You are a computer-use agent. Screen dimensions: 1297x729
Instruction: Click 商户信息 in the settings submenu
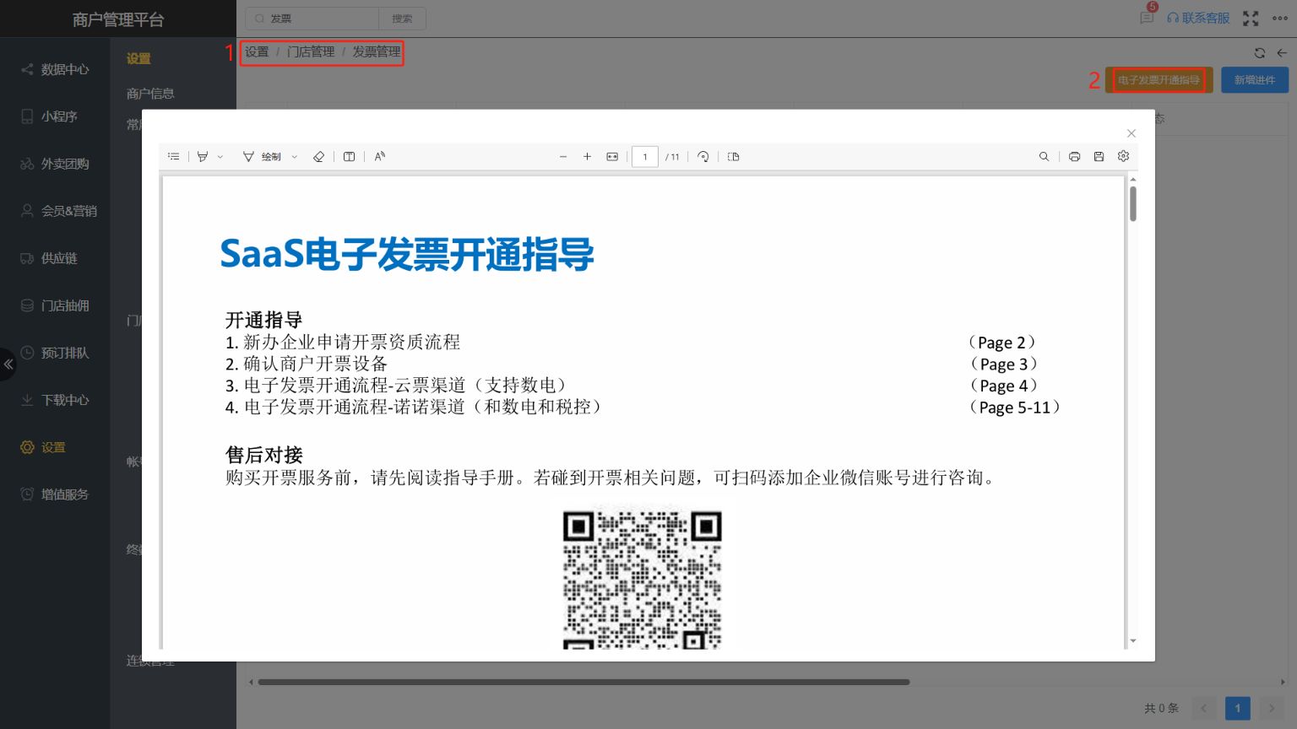[150, 94]
